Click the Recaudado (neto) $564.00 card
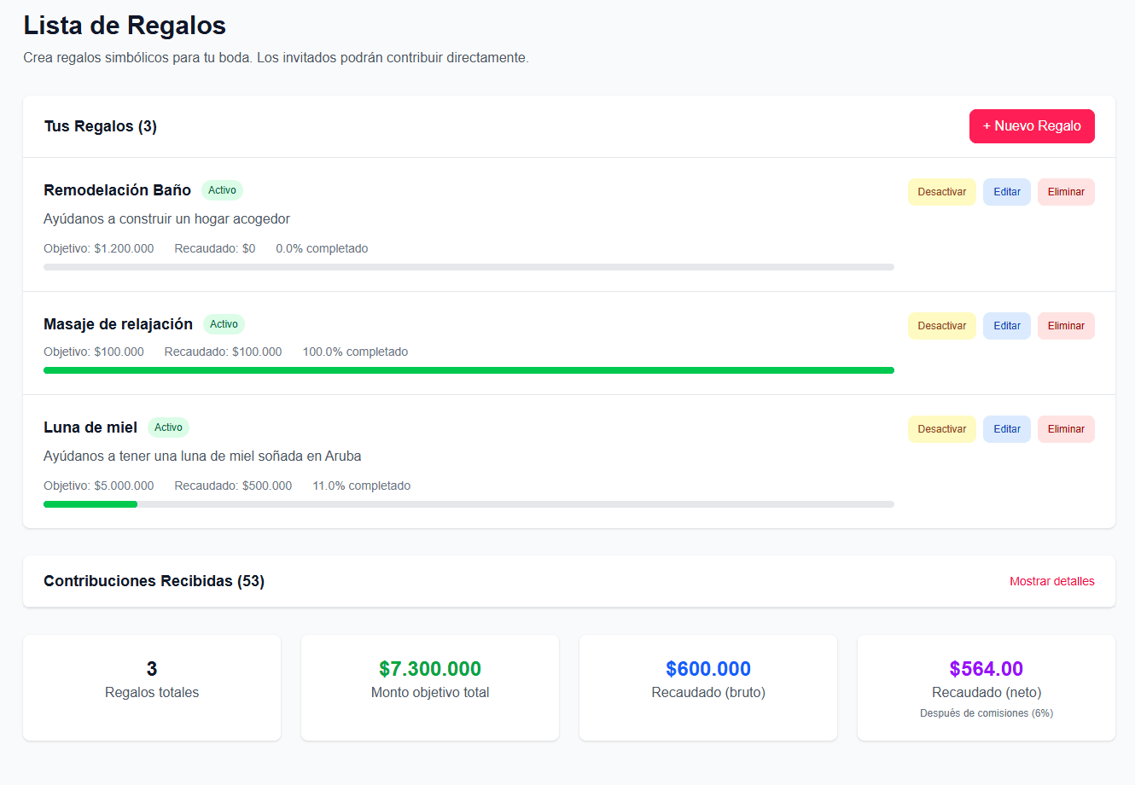 986,688
